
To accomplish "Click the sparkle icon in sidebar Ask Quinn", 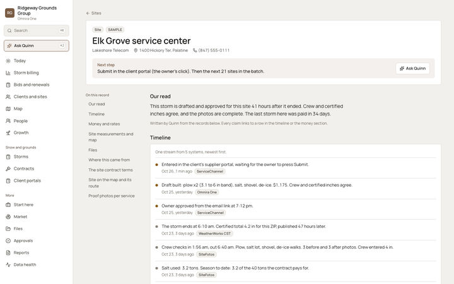I will [9, 46].
